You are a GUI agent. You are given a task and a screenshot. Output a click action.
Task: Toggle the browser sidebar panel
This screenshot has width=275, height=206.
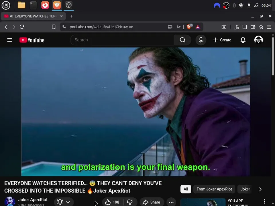pos(245,27)
